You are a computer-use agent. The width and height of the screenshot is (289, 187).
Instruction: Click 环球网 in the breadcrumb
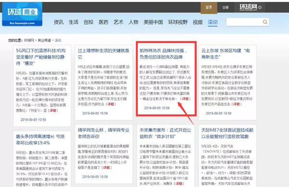coord(29,40)
